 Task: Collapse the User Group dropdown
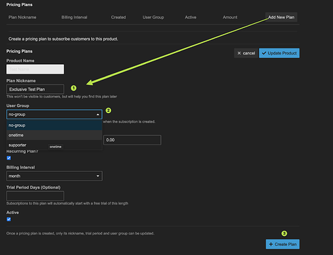pyautogui.click(x=54, y=115)
